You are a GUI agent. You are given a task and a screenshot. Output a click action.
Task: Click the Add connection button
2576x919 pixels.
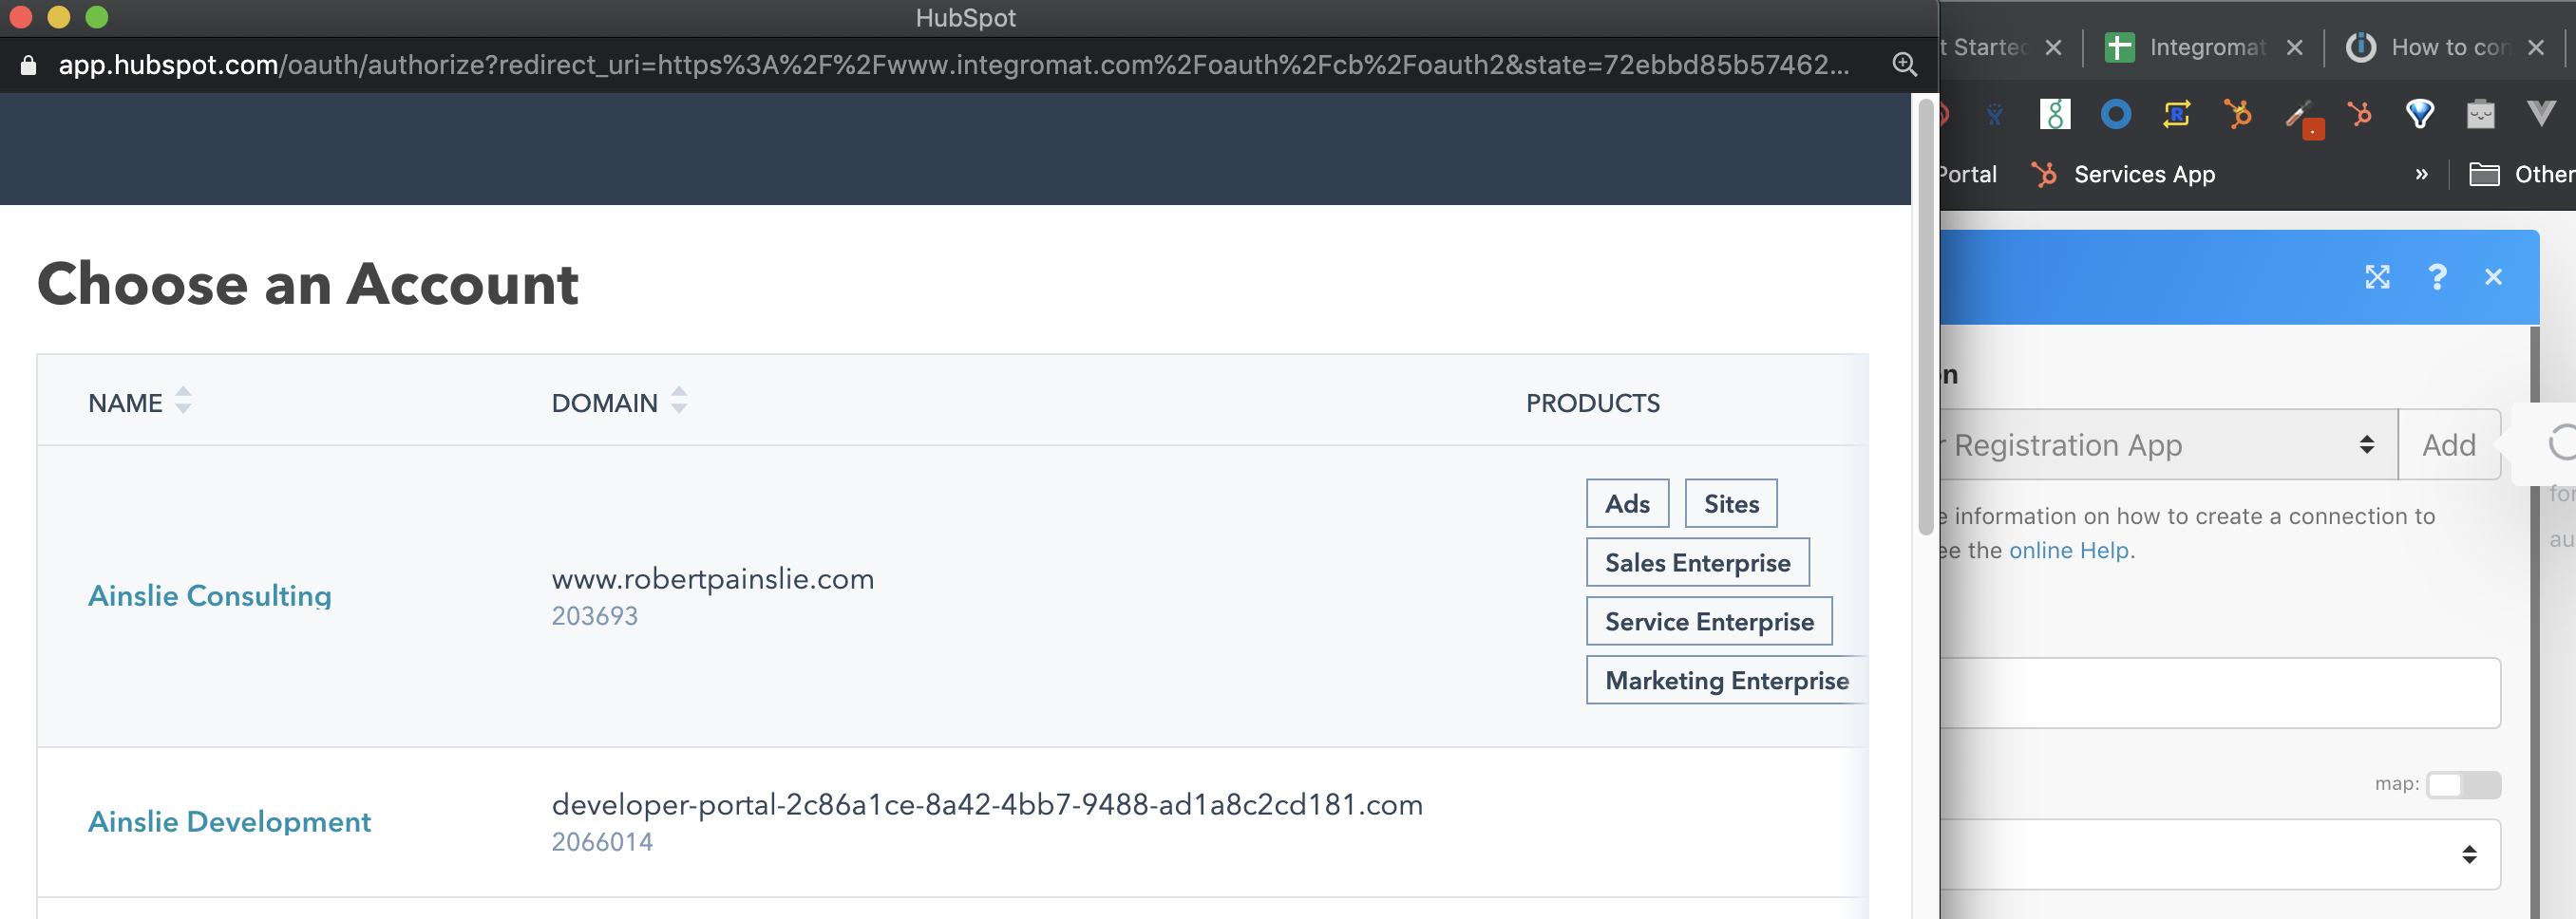pos(2448,445)
